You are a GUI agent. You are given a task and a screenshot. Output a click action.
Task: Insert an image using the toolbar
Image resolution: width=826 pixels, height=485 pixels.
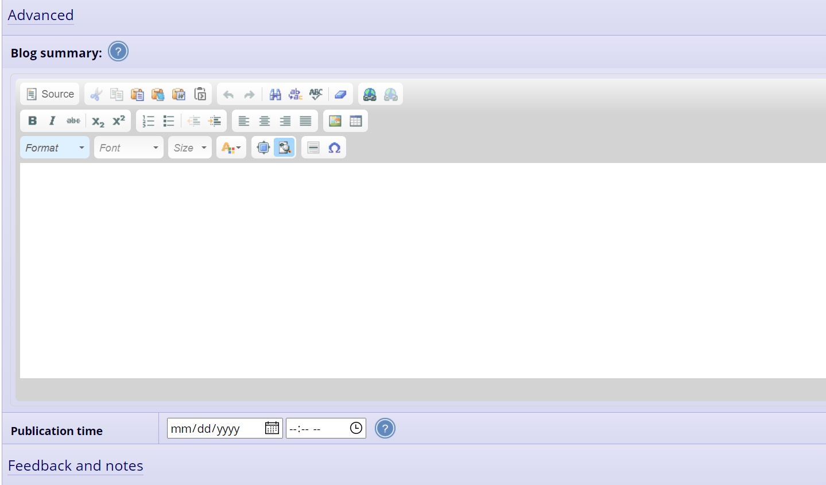pos(335,121)
